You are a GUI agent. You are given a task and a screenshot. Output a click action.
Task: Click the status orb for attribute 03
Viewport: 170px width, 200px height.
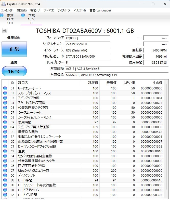pos(5,98)
